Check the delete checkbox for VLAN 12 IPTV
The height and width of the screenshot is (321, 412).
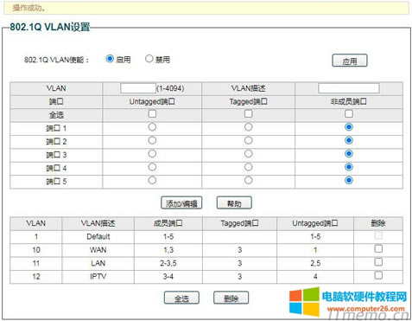click(378, 275)
